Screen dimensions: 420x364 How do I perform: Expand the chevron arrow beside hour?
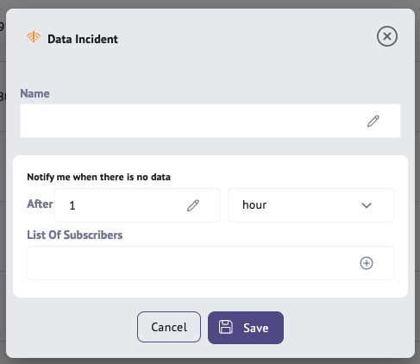point(367,205)
